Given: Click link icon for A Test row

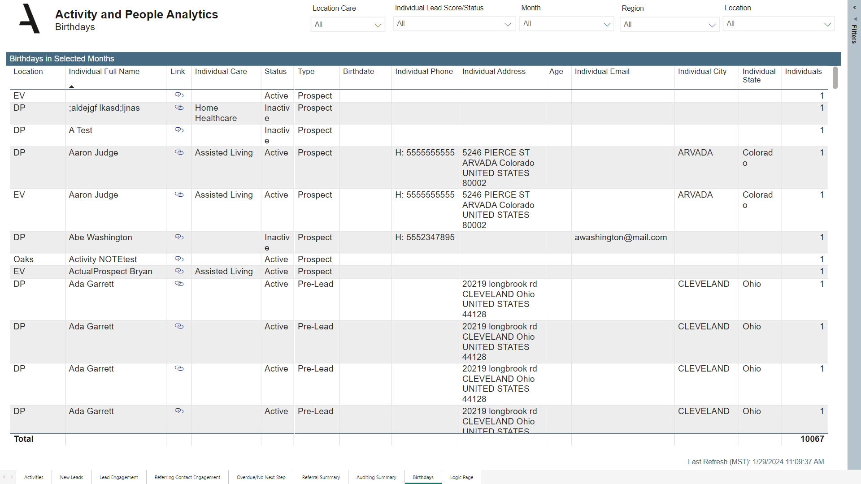Looking at the screenshot, I should [179, 130].
